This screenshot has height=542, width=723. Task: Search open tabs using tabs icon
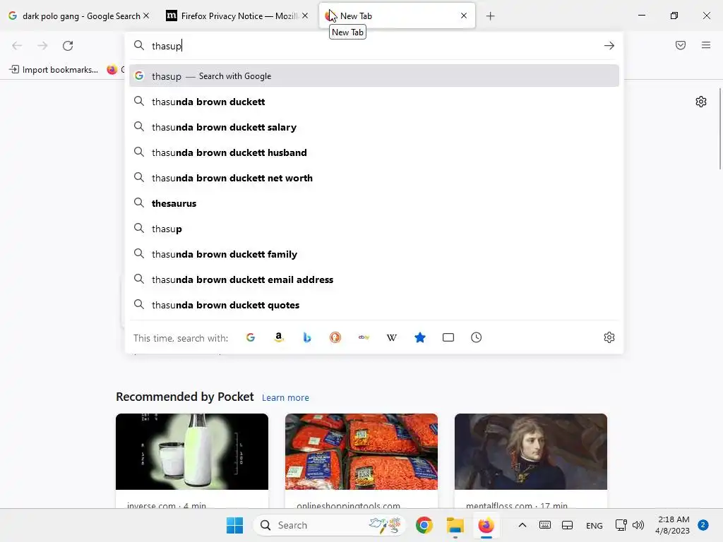[448, 337]
